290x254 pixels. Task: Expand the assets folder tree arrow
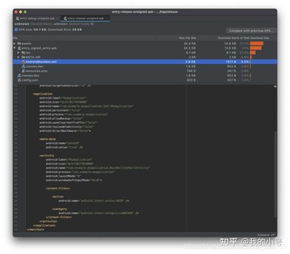pyautogui.click(x=15, y=44)
